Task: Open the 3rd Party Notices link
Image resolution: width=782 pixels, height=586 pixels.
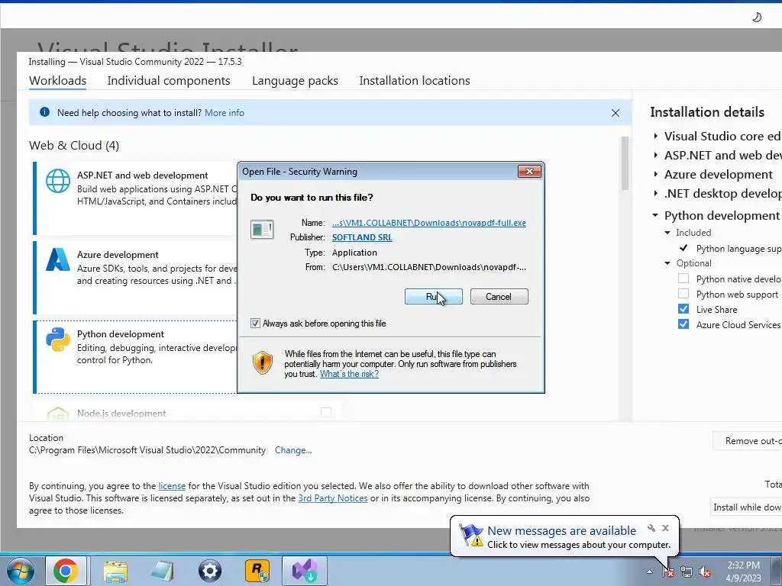Action: click(x=333, y=498)
